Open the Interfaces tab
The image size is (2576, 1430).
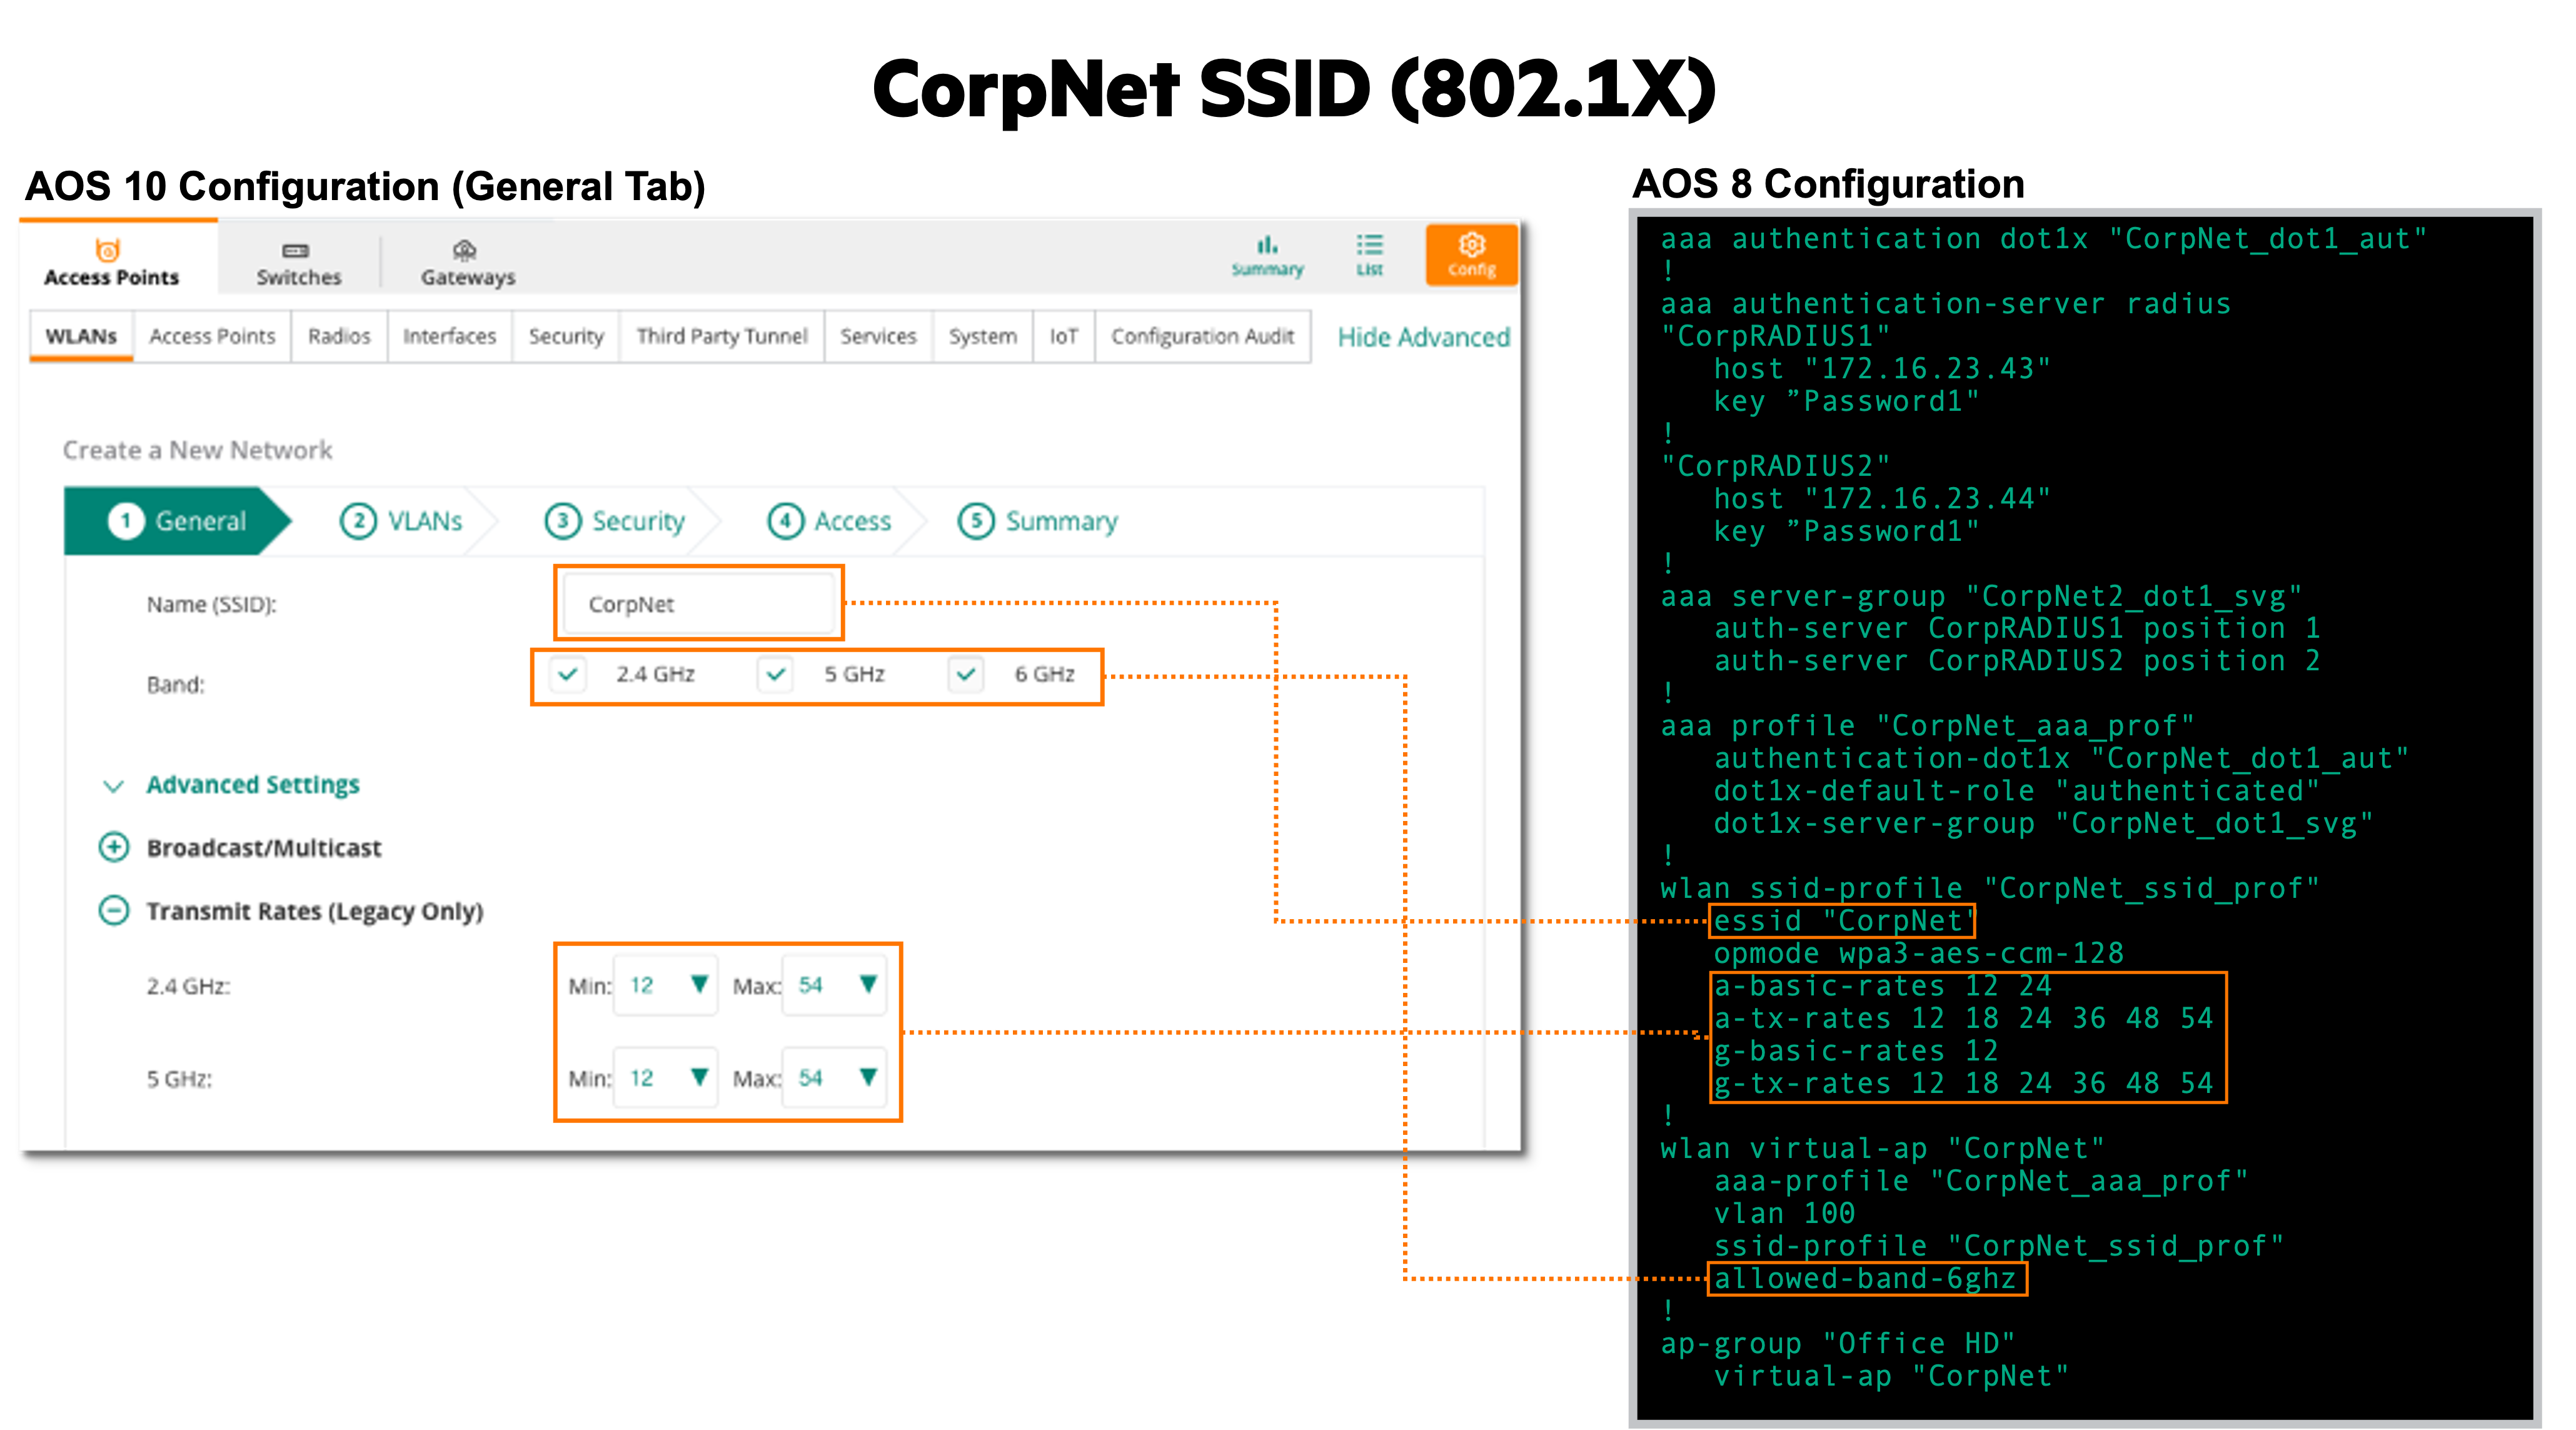(x=450, y=336)
